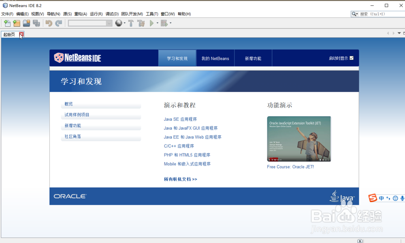Click the New File toolbar icon
Screen dimensions: 405x243
7,23
